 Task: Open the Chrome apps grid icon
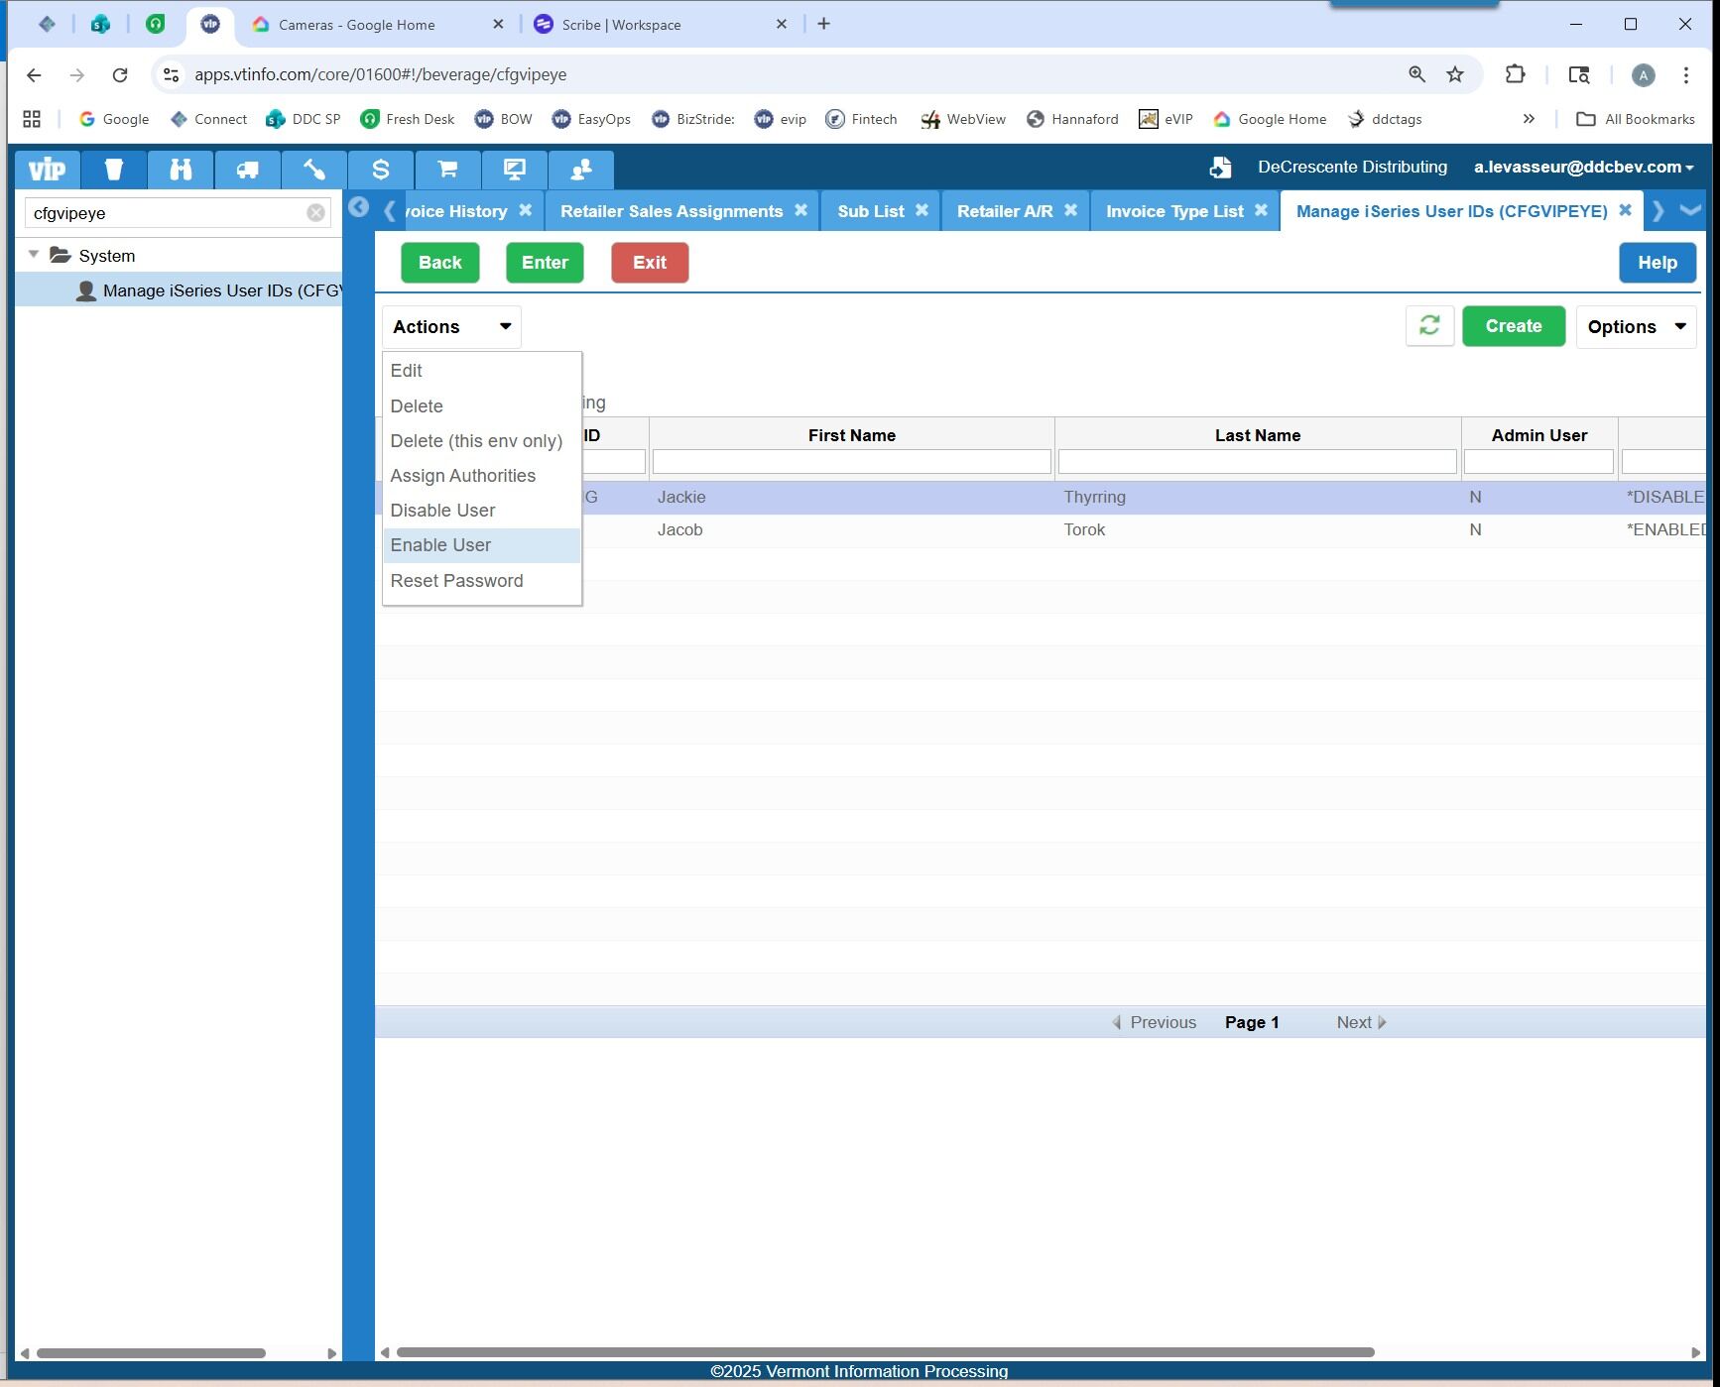point(32,119)
